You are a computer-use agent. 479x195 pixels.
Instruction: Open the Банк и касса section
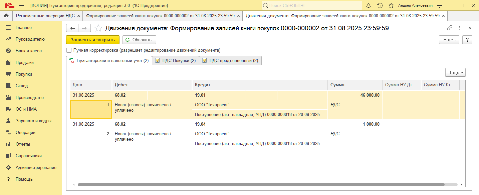[28, 51]
